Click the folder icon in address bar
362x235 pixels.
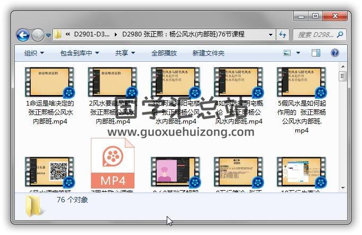pyautogui.click(x=58, y=34)
